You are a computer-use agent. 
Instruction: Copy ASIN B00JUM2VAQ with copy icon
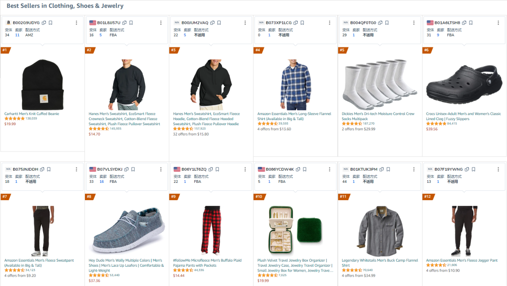point(213,23)
